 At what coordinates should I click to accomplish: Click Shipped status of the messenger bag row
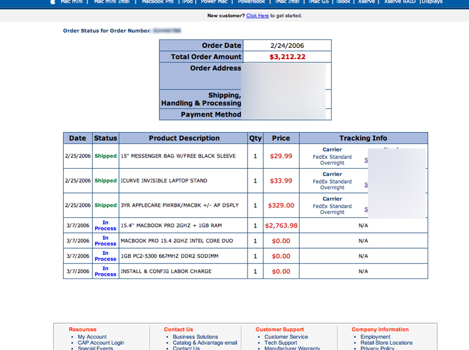click(106, 156)
